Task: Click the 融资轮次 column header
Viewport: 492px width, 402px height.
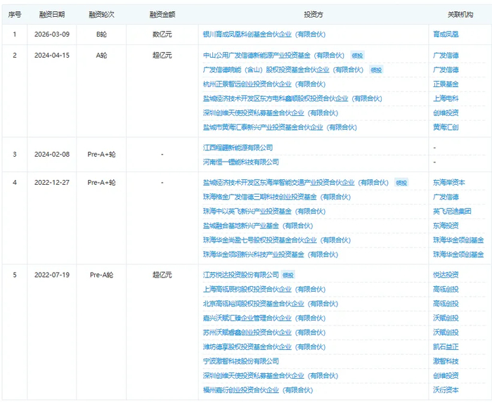Action: click(x=101, y=15)
